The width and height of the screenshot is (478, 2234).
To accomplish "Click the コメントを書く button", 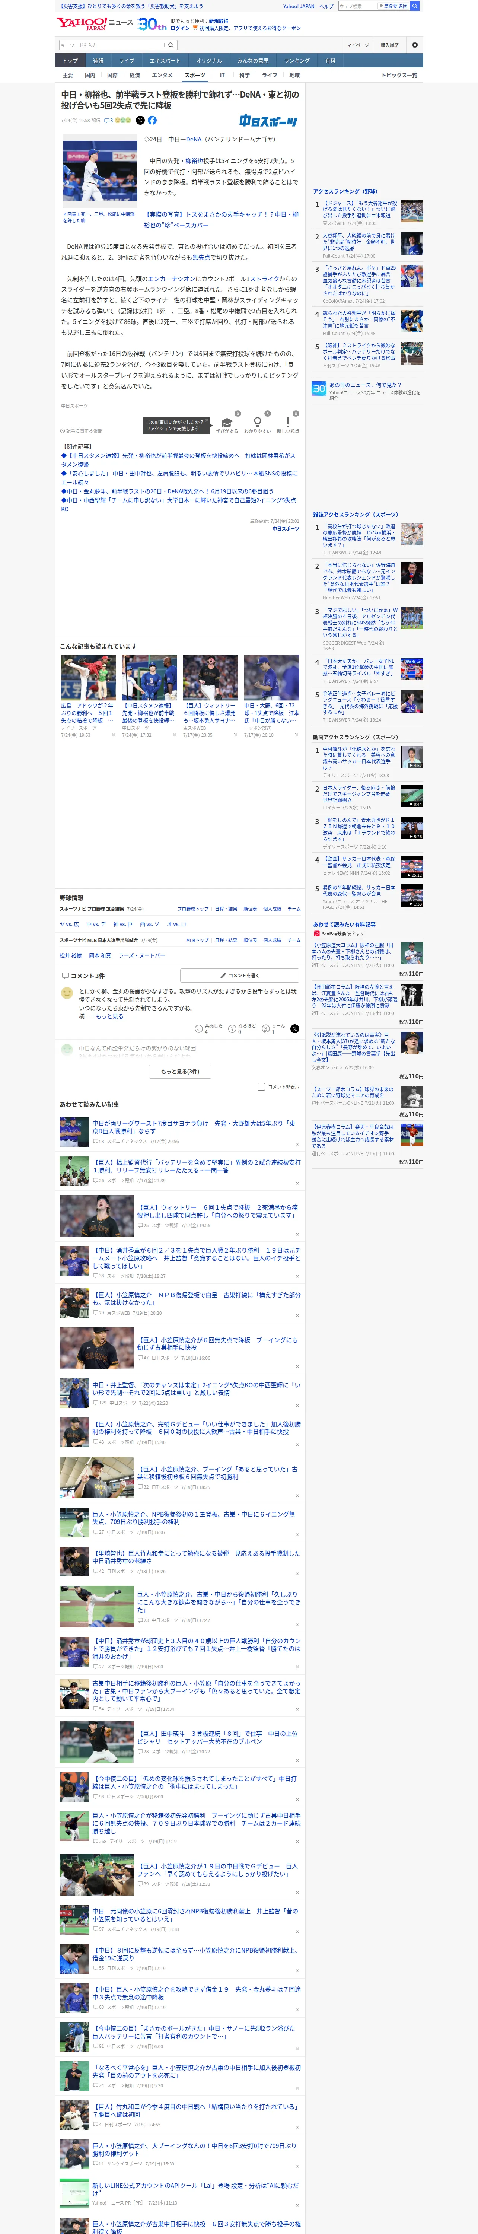I will point(239,976).
